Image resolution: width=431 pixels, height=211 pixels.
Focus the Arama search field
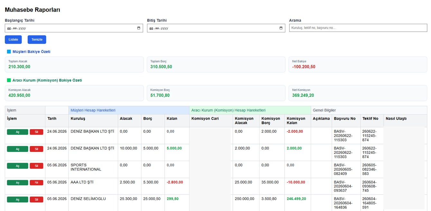(358, 28)
